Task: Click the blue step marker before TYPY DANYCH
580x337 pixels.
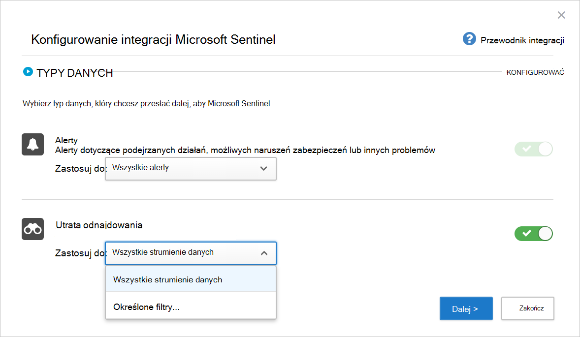Action: coord(28,71)
